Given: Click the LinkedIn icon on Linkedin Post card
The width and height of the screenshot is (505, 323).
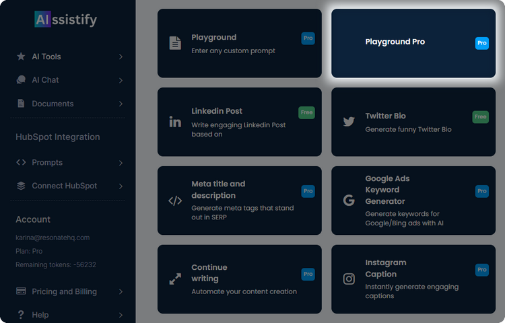Looking at the screenshot, I should coord(175,122).
